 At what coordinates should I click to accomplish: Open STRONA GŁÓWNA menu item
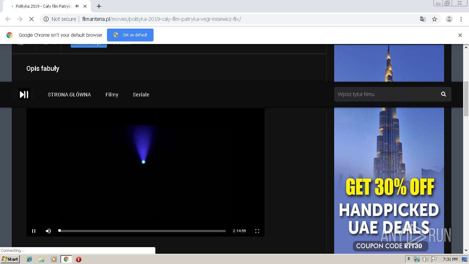(x=69, y=95)
